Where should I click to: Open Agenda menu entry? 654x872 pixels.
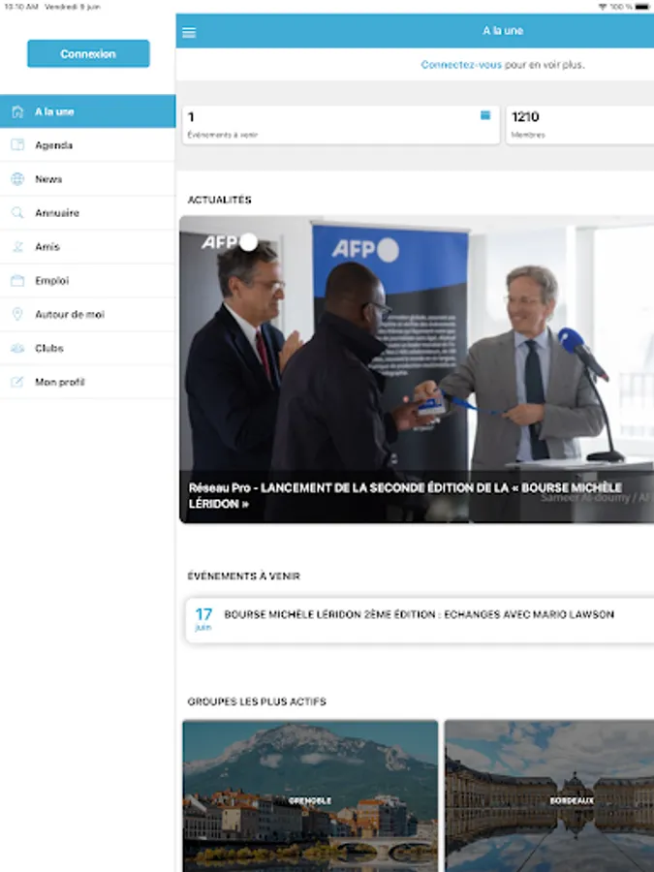coord(88,145)
